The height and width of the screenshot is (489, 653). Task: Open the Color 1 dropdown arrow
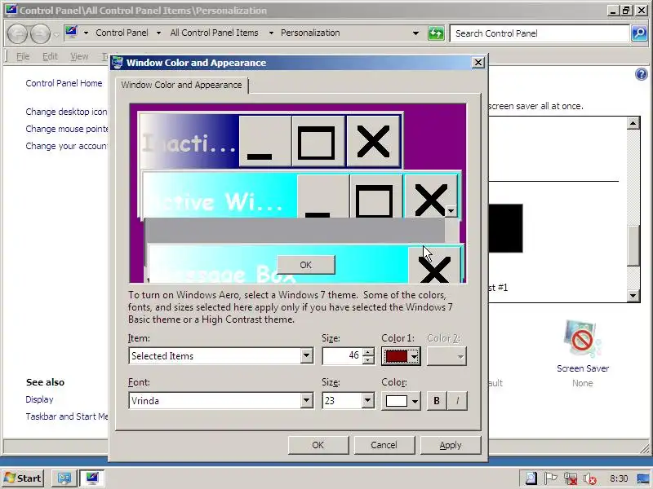414,356
